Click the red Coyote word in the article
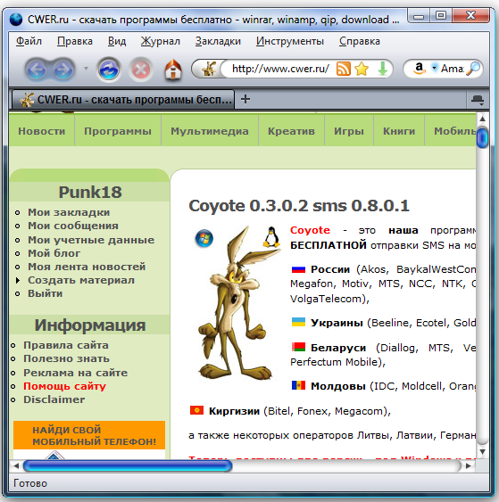This screenshot has width=499, height=502. 310,230
